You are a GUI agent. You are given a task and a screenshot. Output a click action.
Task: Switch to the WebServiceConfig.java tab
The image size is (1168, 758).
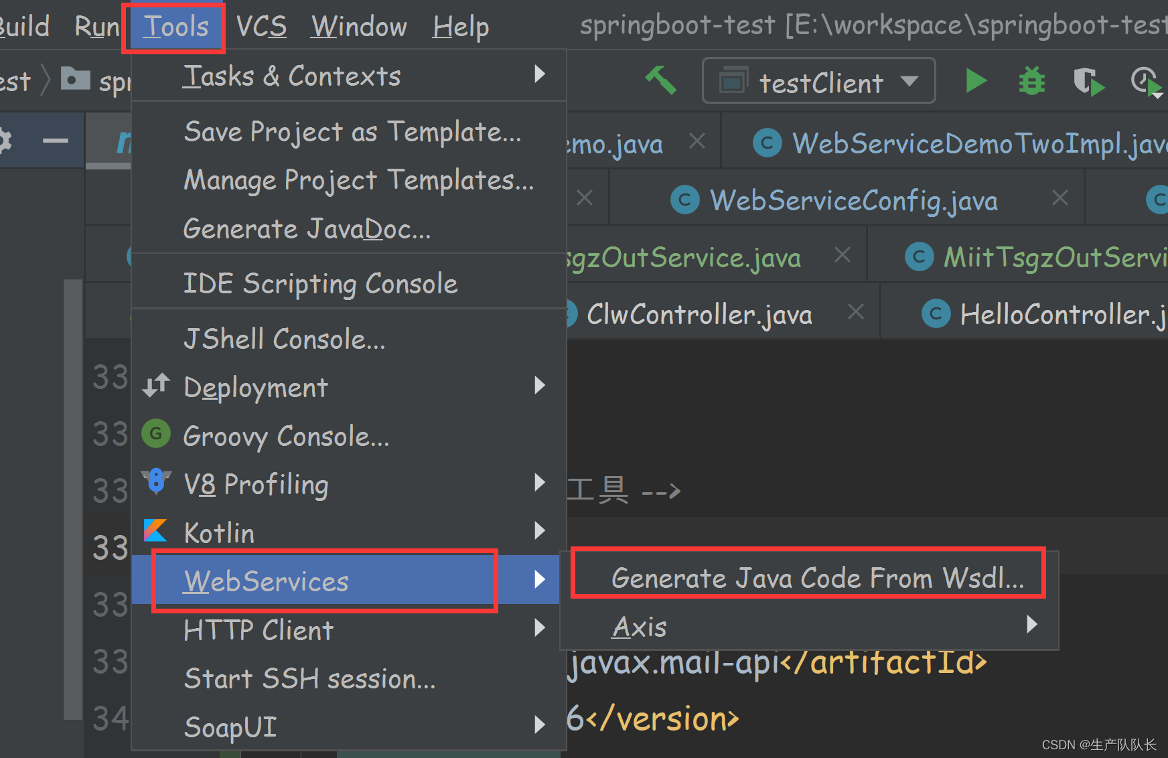(x=853, y=199)
